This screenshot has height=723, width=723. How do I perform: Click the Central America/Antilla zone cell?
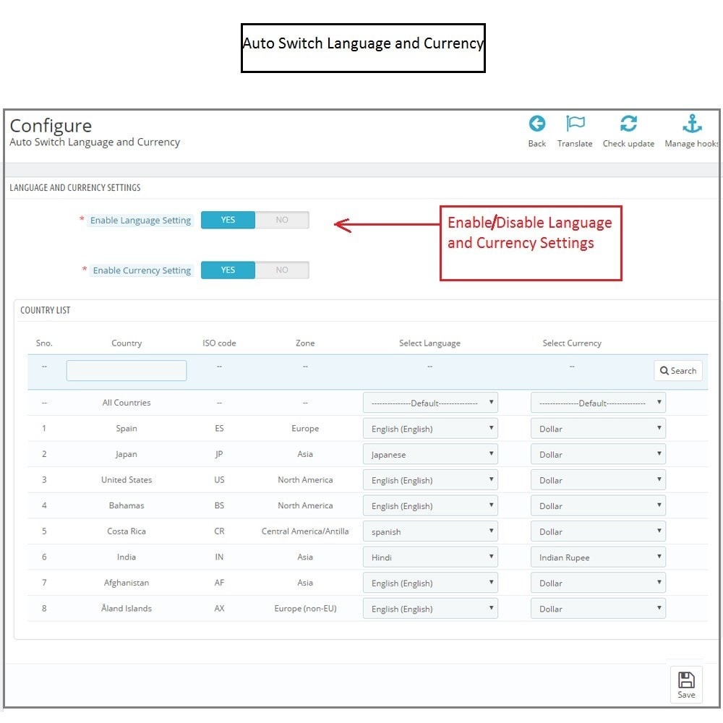305,531
